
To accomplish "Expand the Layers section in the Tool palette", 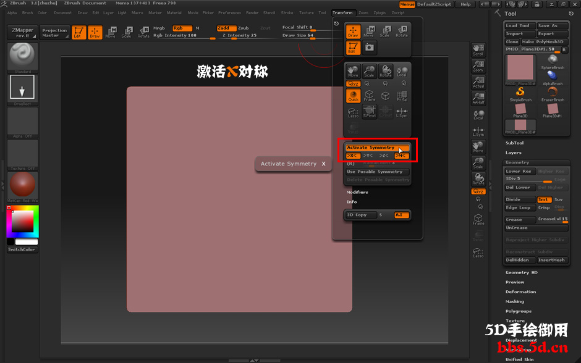I will [513, 152].
